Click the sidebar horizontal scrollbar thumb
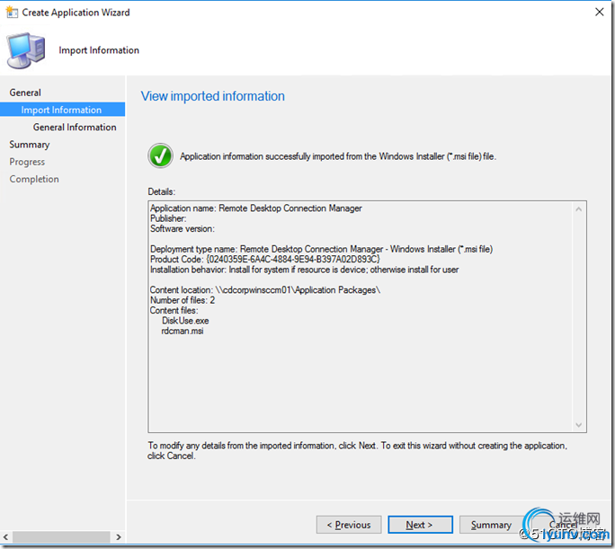Image resolution: width=615 pixels, height=549 pixels. coord(61,536)
